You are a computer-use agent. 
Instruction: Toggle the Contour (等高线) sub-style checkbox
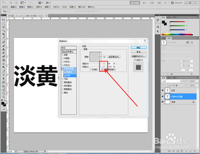pos(65,72)
